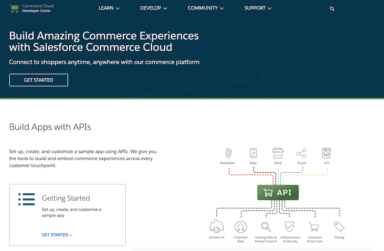Click the Customer Data headset icon

click(x=241, y=227)
